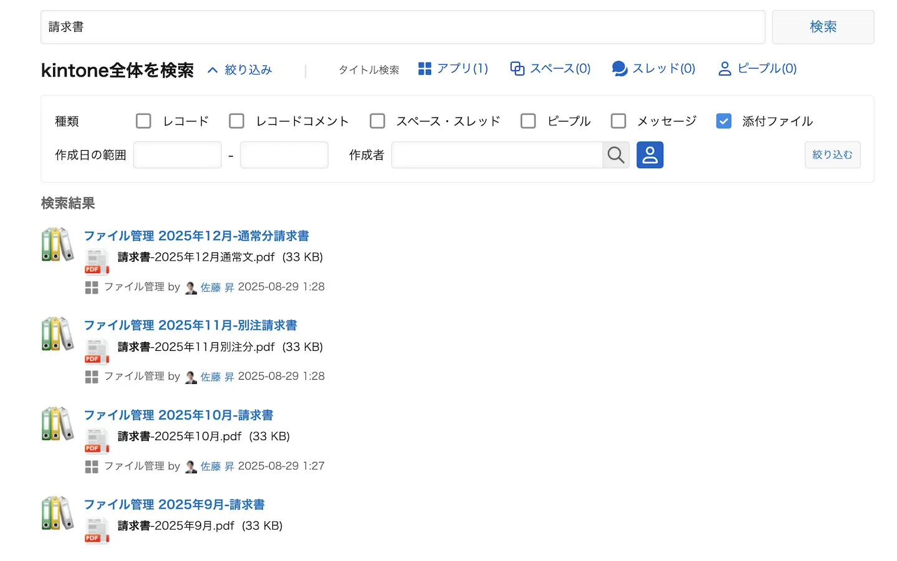Uncheck the 添付ファイル checkbox
897x561 pixels.
[723, 121]
